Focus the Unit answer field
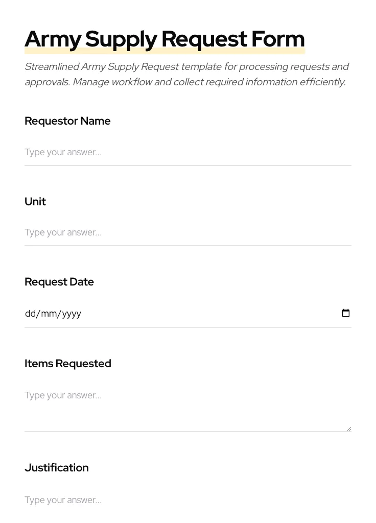This screenshot has height=523, width=376. coord(187,232)
